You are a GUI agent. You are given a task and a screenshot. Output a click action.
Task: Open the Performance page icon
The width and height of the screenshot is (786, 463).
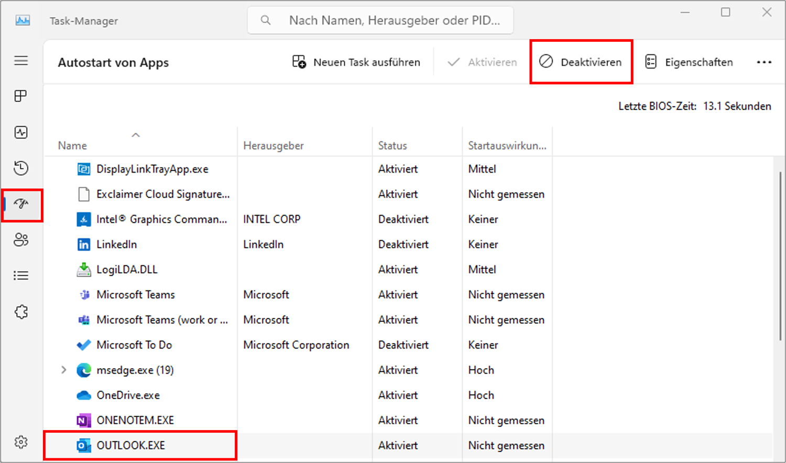[21, 132]
